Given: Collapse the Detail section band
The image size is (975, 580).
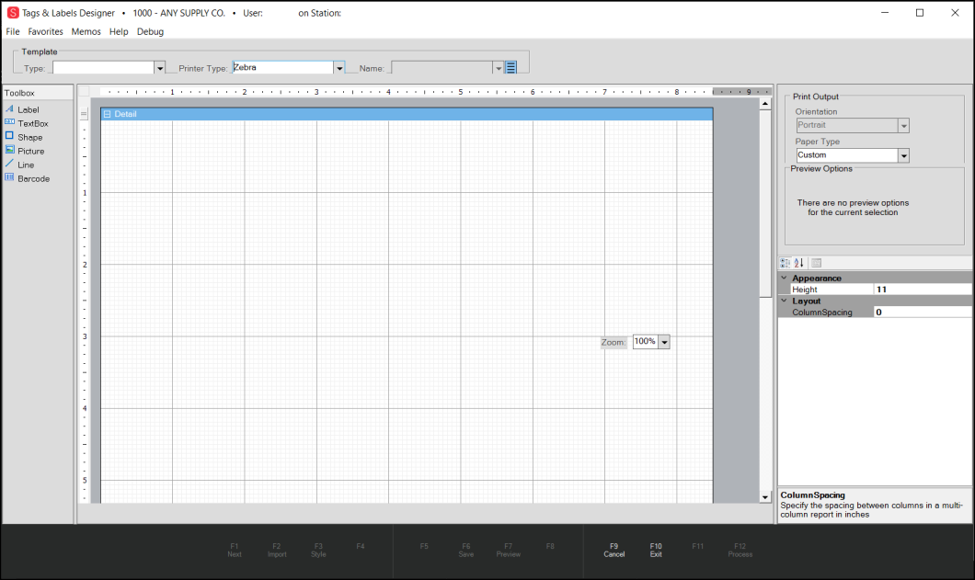Looking at the screenshot, I should 107,114.
